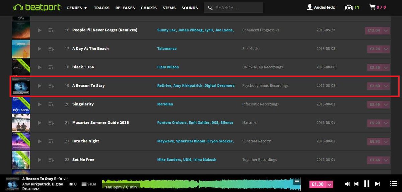The height and width of the screenshot is (192, 402).
Task: Expand options for Singularity price
Action: [x=386, y=104]
